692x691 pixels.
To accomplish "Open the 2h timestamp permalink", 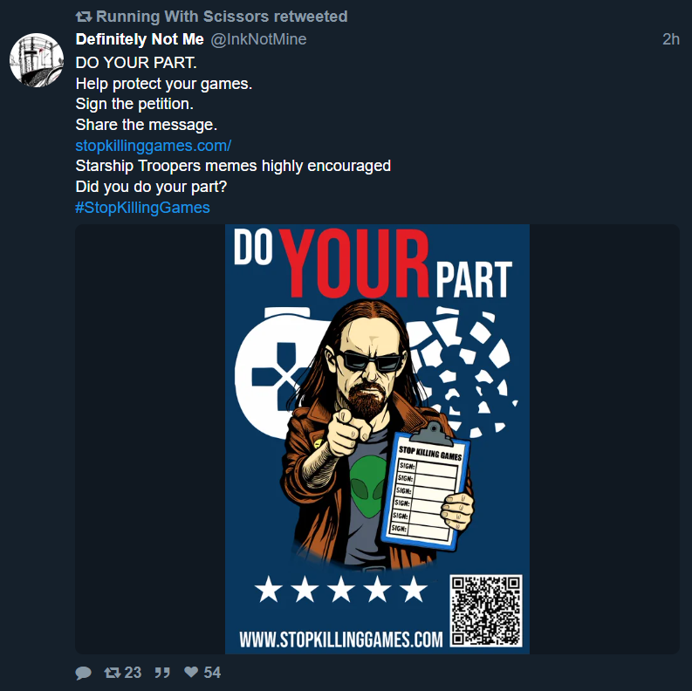I will pyautogui.click(x=671, y=39).
